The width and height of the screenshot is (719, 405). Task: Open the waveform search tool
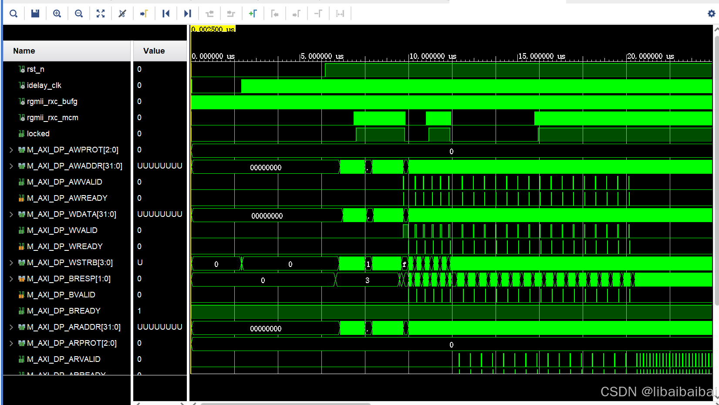[x=14, y=13]
